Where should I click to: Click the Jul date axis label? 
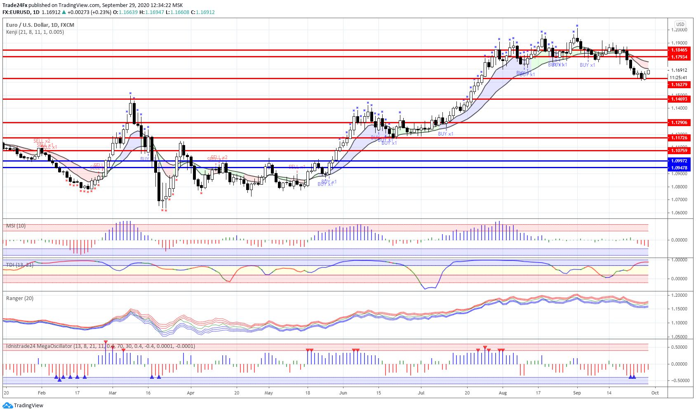point(421,393)
